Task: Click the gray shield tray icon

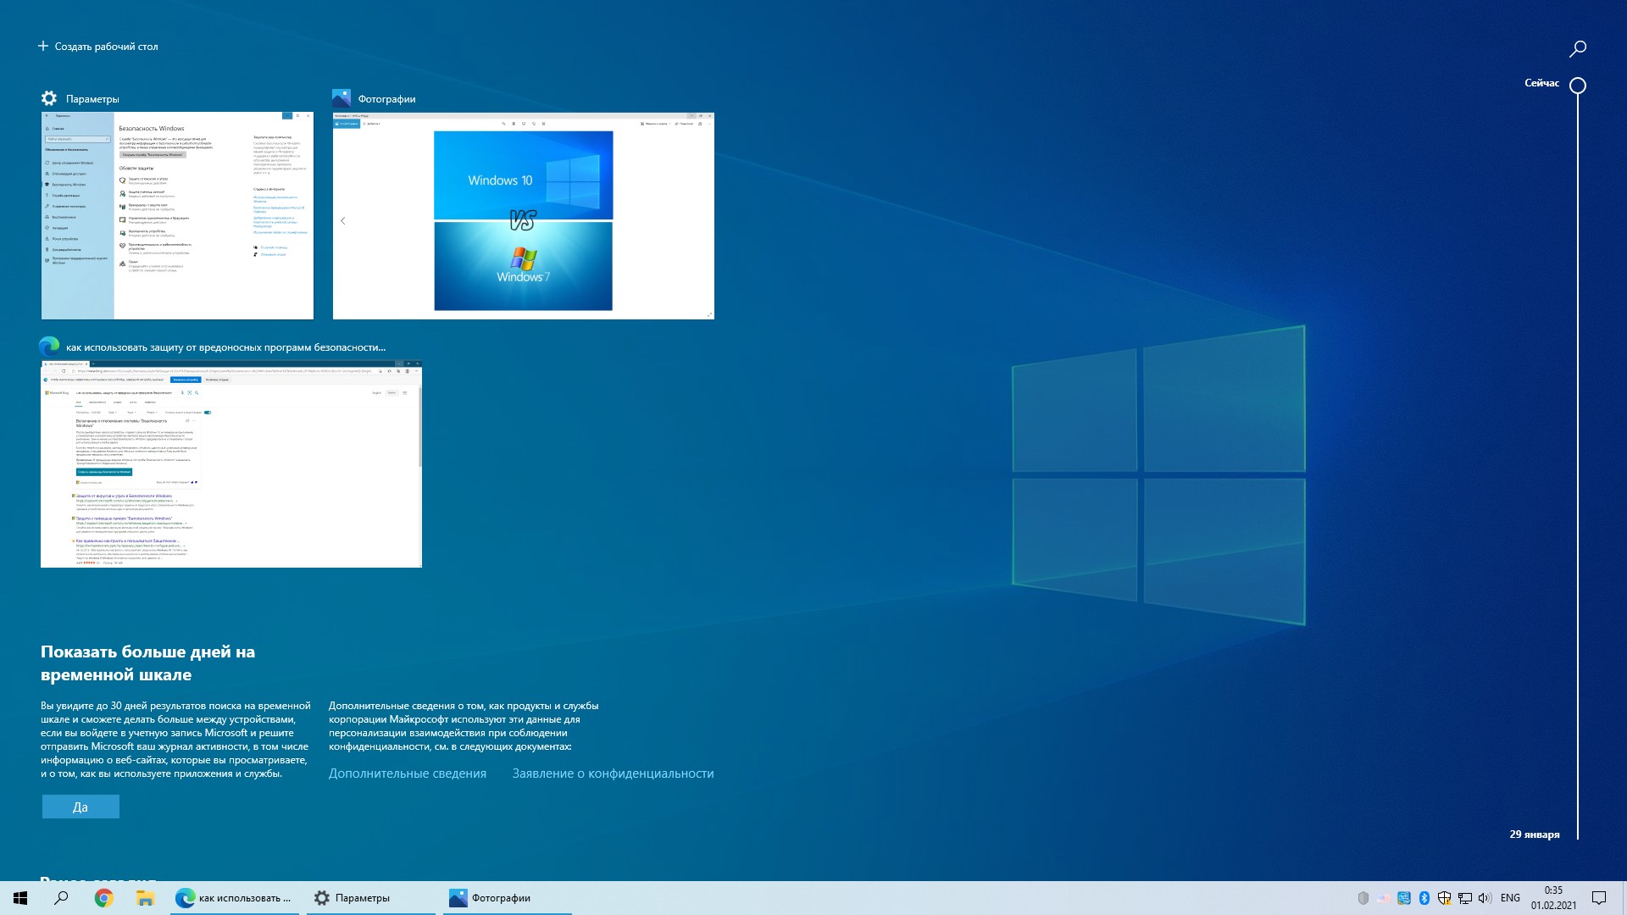Action: [1363, 898]
